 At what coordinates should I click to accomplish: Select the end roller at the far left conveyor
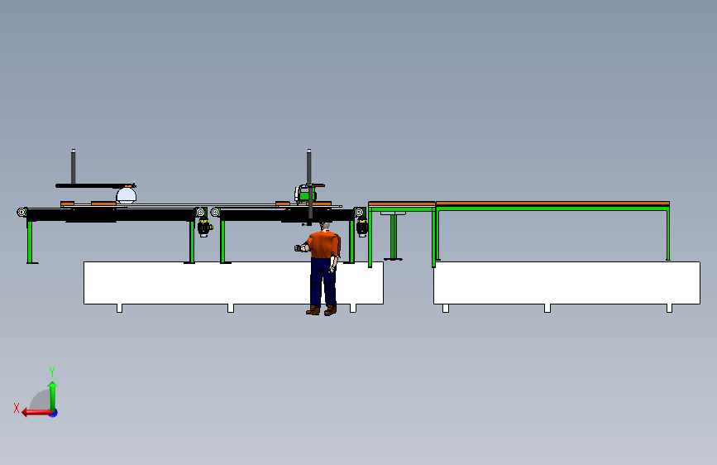pyautogui.click(x=22, y=213)
